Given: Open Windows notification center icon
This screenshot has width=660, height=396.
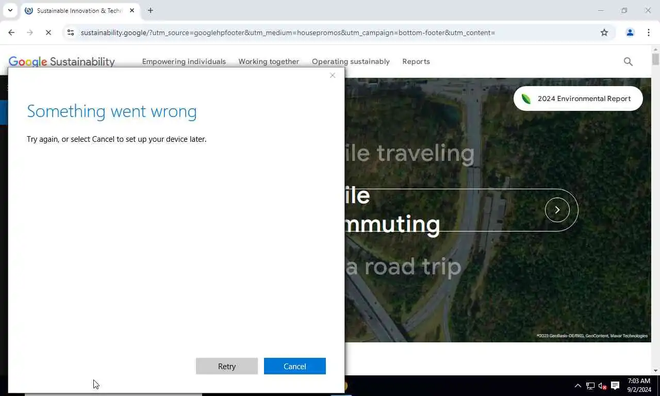Looking at the screenshot, I should coord(615,386).
